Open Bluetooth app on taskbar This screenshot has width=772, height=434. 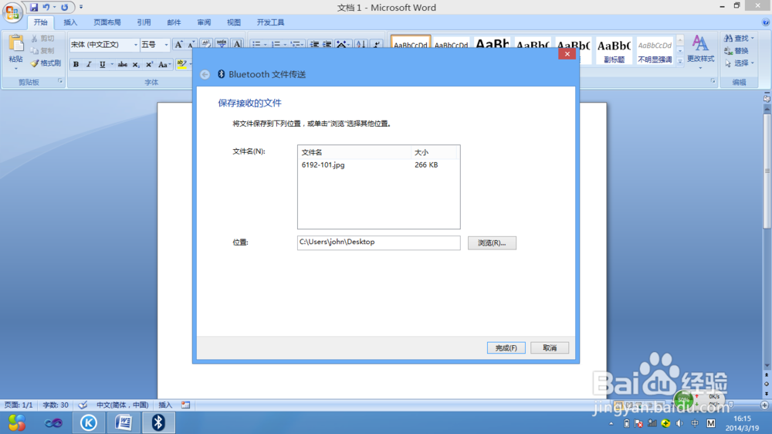(x=158, y=422)
